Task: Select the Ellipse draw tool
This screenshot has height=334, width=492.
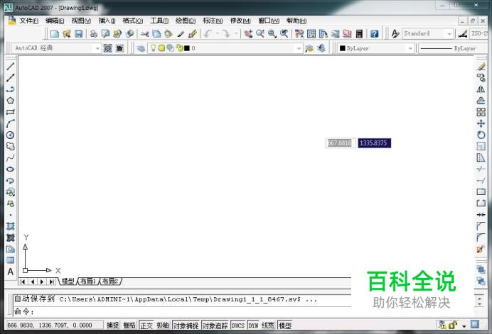Action: (11, 169)
